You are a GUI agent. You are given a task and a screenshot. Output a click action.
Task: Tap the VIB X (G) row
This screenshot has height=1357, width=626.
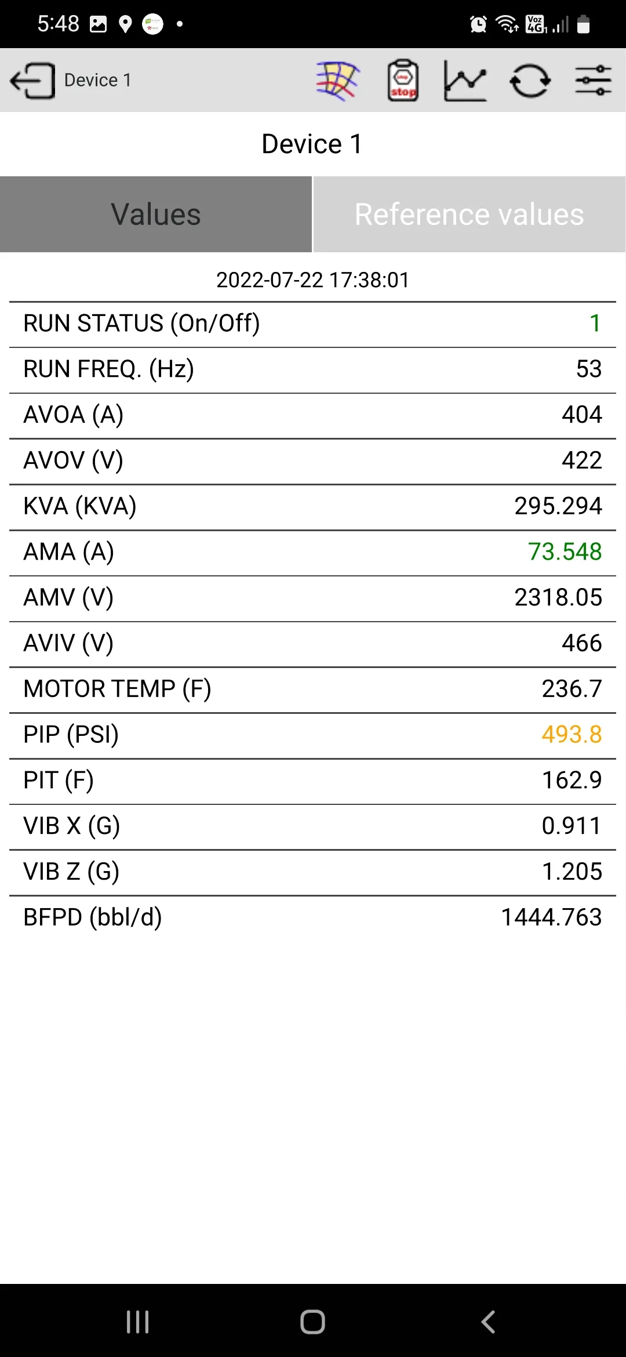point(312,826)
